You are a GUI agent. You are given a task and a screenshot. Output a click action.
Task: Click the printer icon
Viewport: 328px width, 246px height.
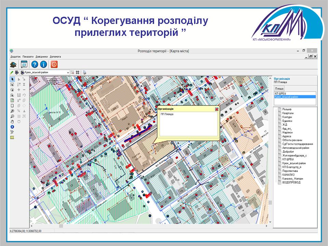click(x=84, y=72)
